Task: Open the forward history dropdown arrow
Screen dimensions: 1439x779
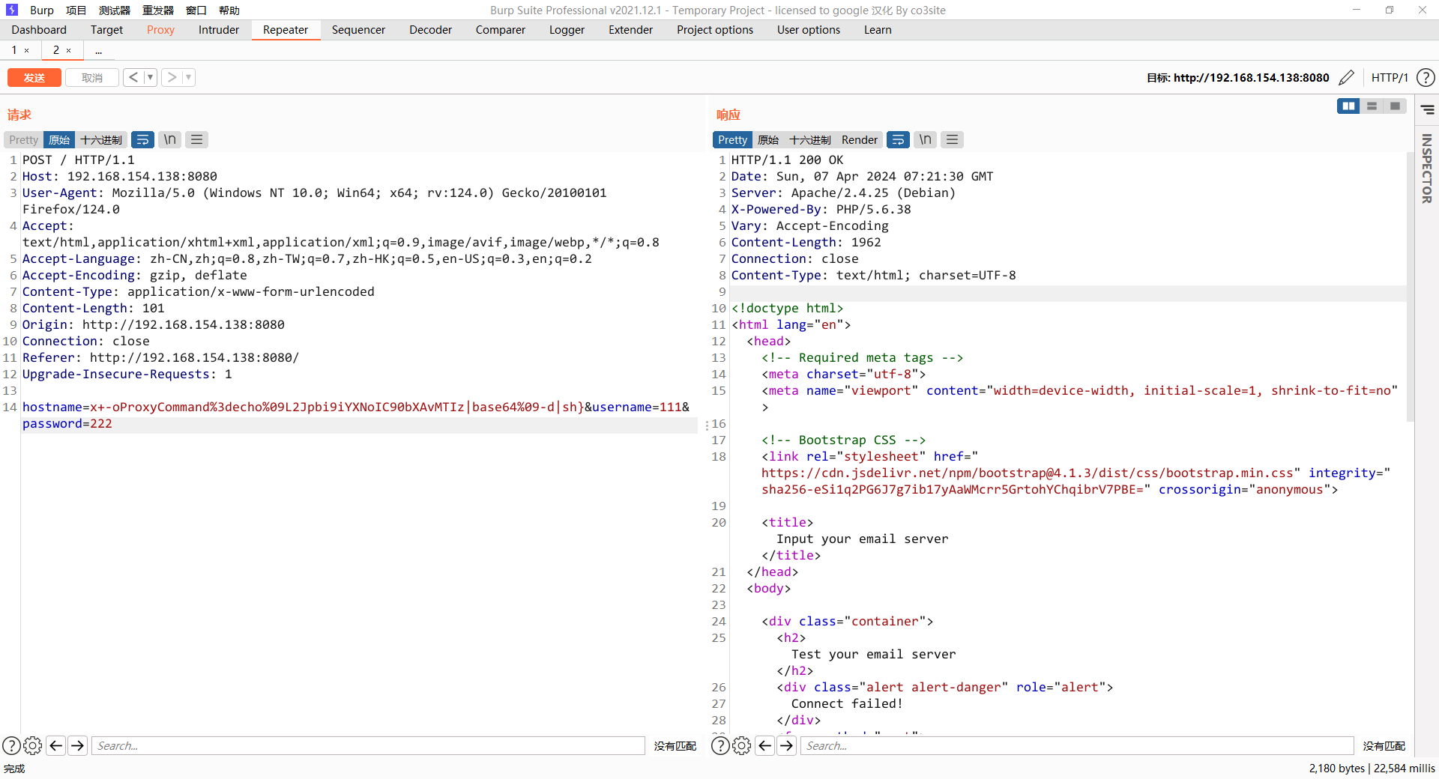Action: tap(188, 77)
